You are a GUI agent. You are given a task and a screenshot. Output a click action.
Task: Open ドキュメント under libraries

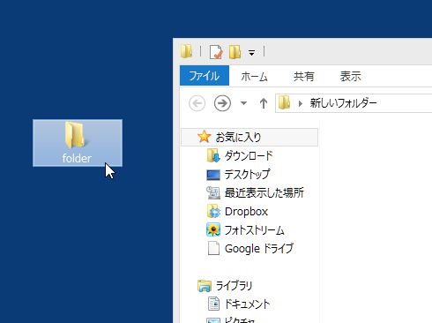click(247, 304)
